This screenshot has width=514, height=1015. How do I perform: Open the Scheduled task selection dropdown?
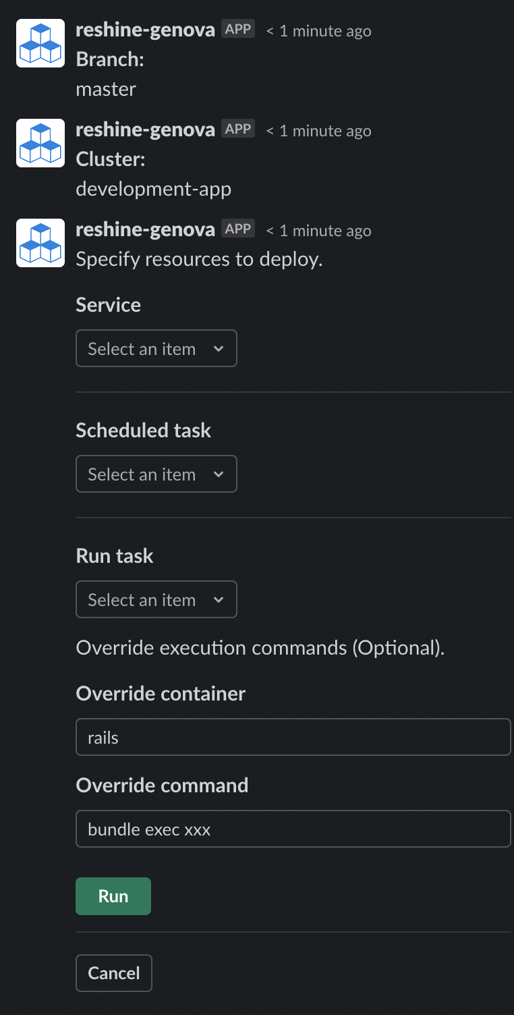pos(156,474)
